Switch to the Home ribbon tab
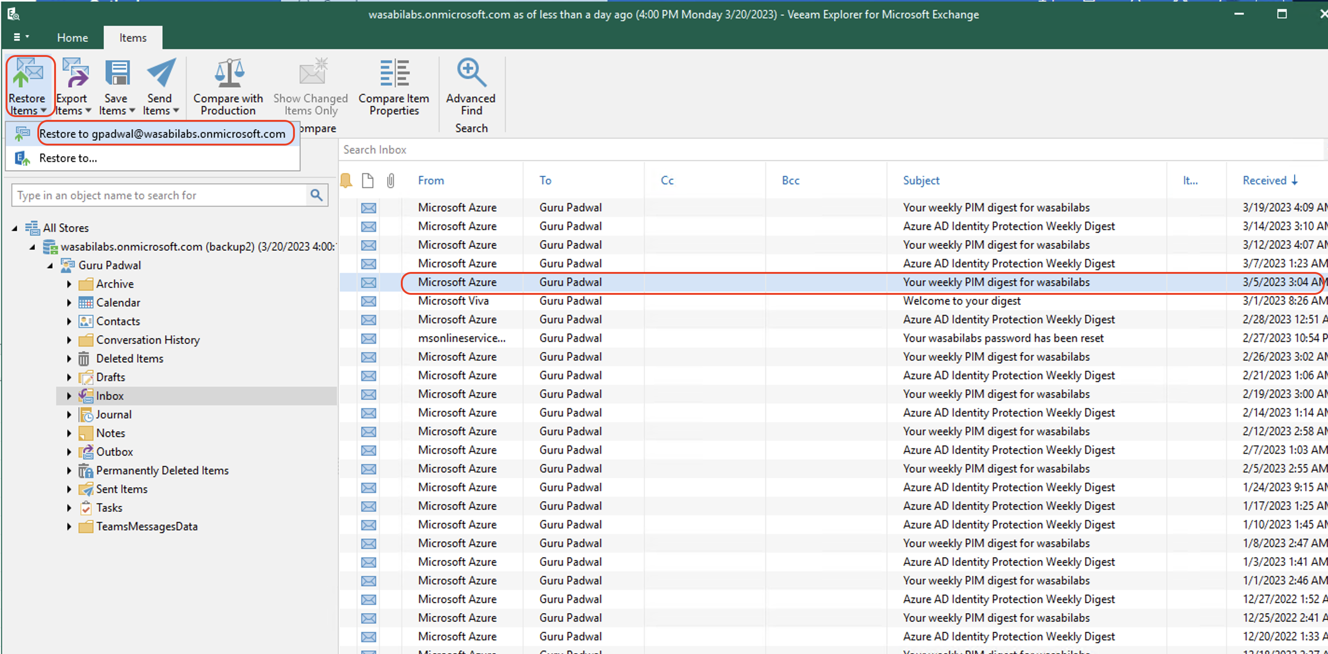The width and height of the screenshot is (1328, 654). pos(72,38)
